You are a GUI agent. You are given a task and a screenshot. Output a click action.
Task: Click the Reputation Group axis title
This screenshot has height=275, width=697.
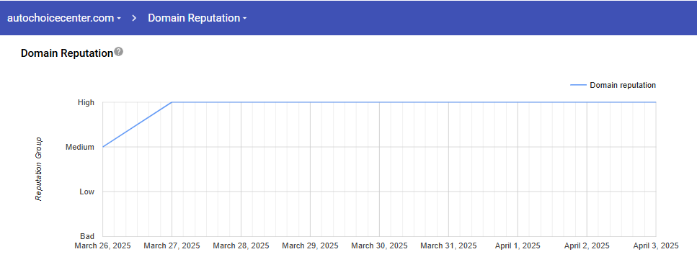coord(39,169)
